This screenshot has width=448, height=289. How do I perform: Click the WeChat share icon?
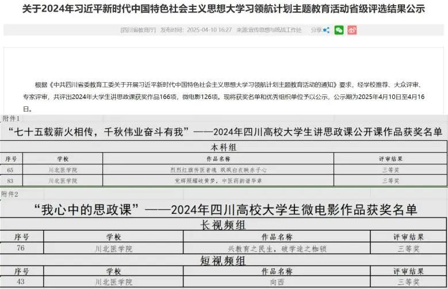(x=339, y=30)
